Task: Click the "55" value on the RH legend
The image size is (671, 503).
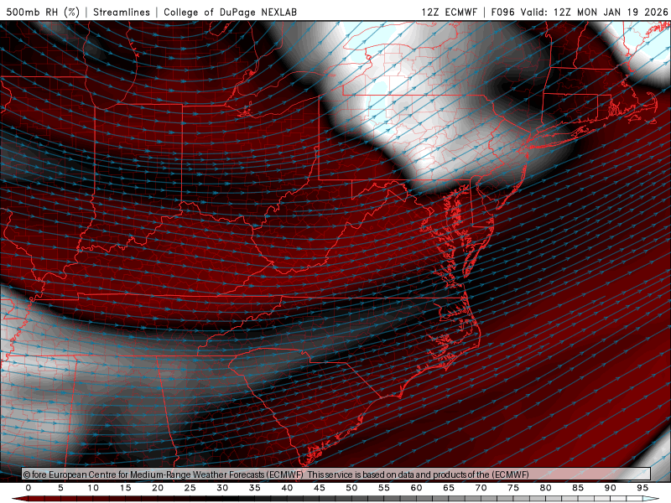Action: [384, 488]
